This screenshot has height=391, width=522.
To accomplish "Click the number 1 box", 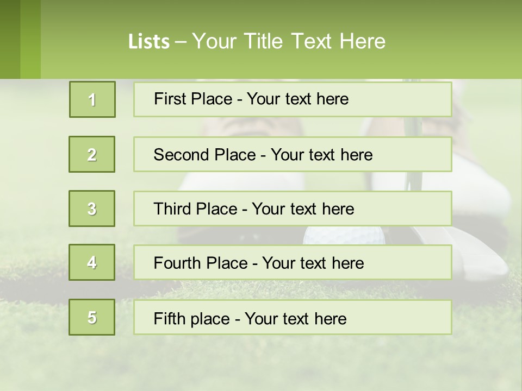I will pos(92,99).
